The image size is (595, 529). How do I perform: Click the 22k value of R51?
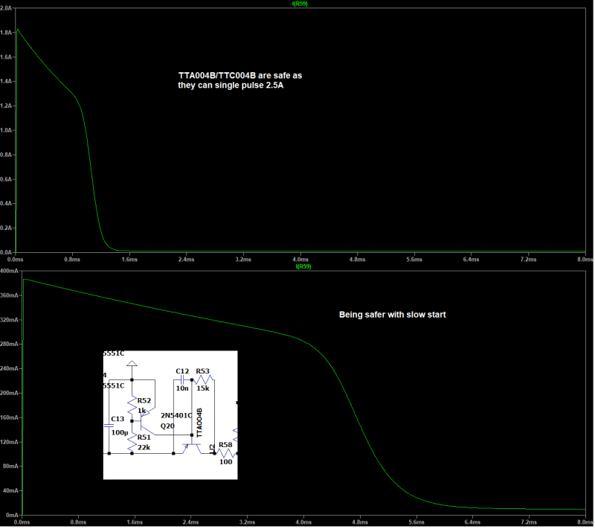click(144, 448)
